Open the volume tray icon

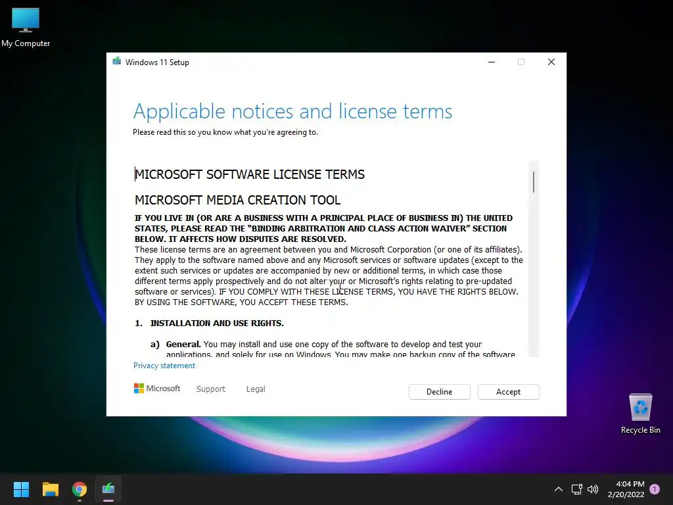tap(593, 489)
